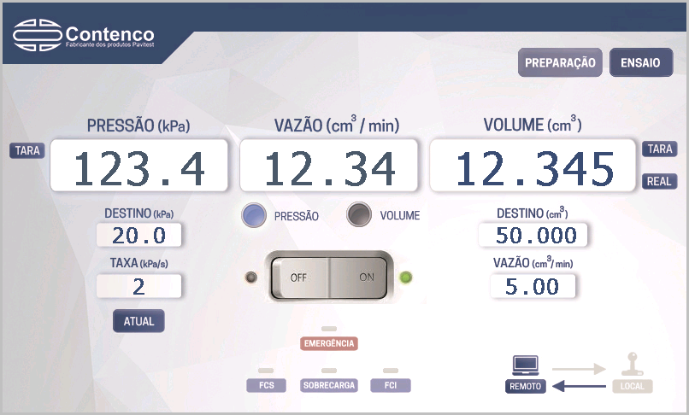Screen dimensions: 689x415
Task: Switch the rocker to OFF
Action: pyautogui.click(x=299, y=278)
